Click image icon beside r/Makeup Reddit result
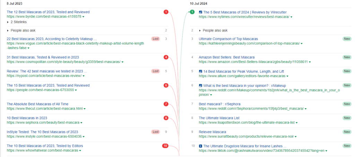 click(x=200, y=86)
